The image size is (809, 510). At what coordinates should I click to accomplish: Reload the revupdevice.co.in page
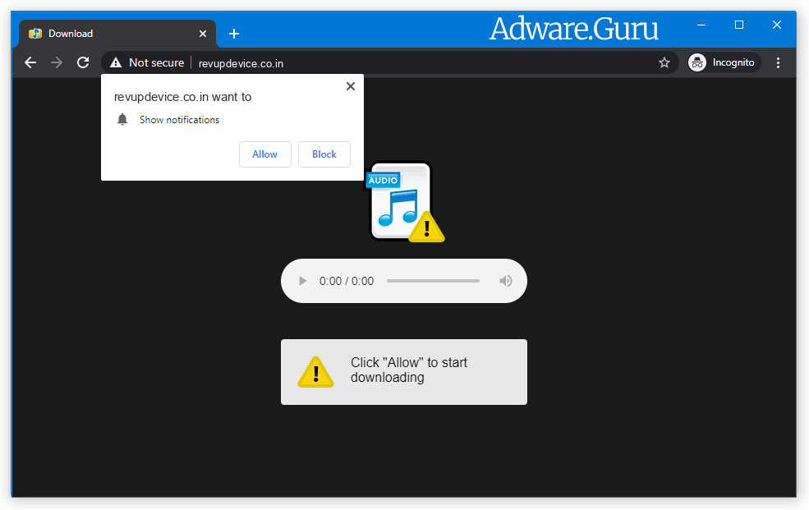[x=82, y=62]
